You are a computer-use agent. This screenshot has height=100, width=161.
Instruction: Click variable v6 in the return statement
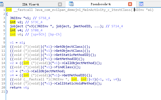click(25, 87)
